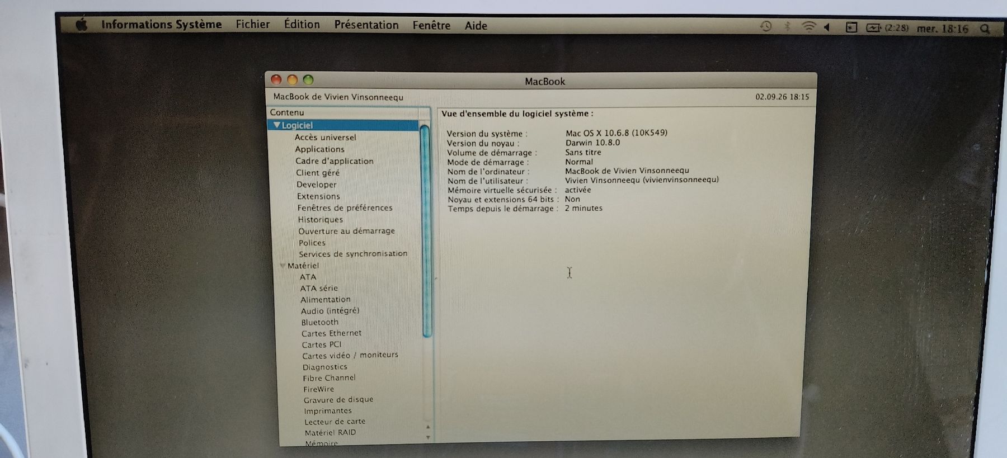This screenshot has width=1007, height=458.
Task: Open the Fenêtre menu
Action: pyautogui.click(x=431, y=25)
